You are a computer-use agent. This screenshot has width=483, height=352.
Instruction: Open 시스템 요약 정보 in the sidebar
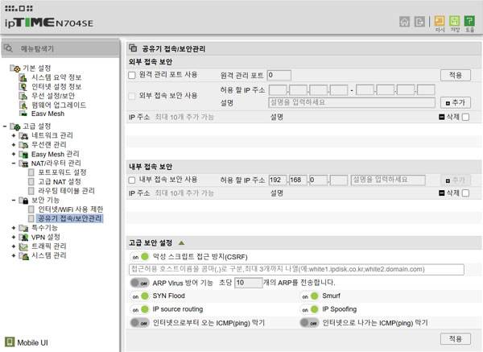click(x=56, y=77)
